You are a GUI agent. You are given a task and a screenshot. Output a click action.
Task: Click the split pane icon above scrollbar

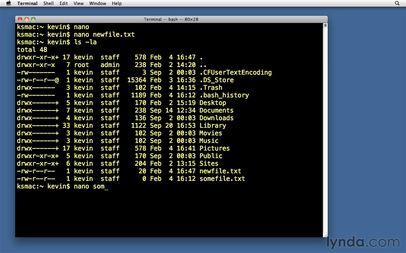[x=325, y=25]
